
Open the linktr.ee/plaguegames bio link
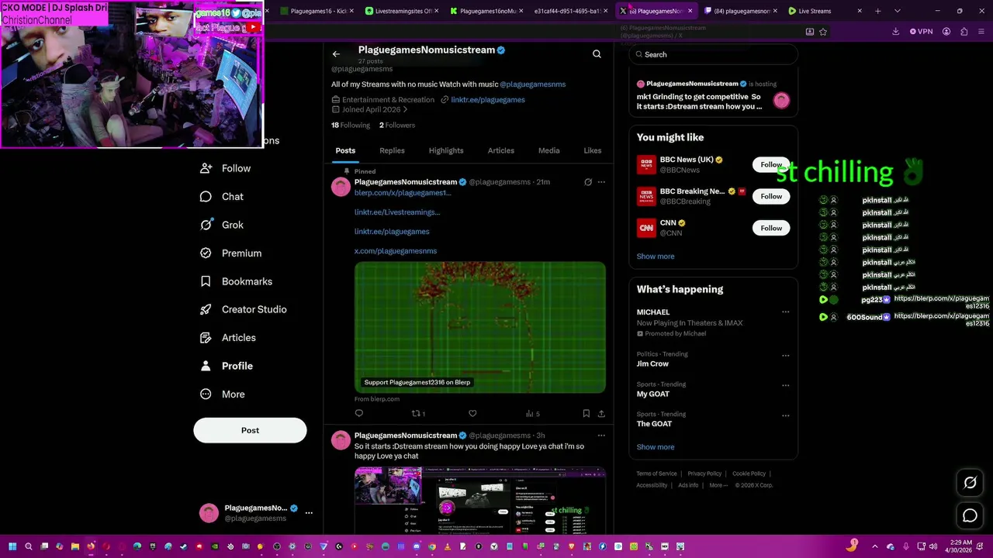488,100
